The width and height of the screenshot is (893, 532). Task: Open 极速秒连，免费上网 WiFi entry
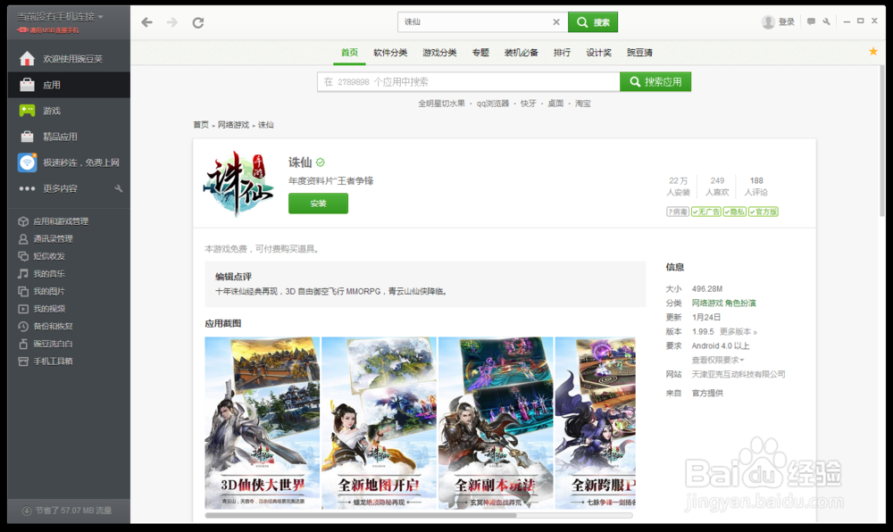69,162
